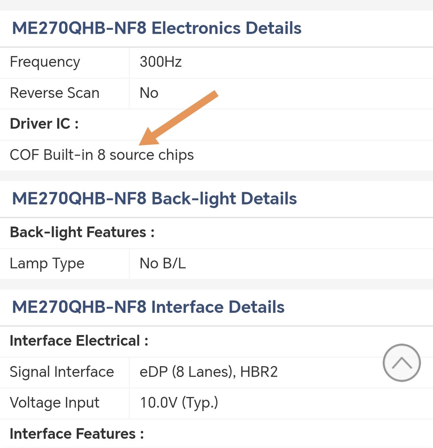The width and height of the screenshot is (433, 448).
Task: Select the 'No B/L' lamp type value
Action: [162, 263]
